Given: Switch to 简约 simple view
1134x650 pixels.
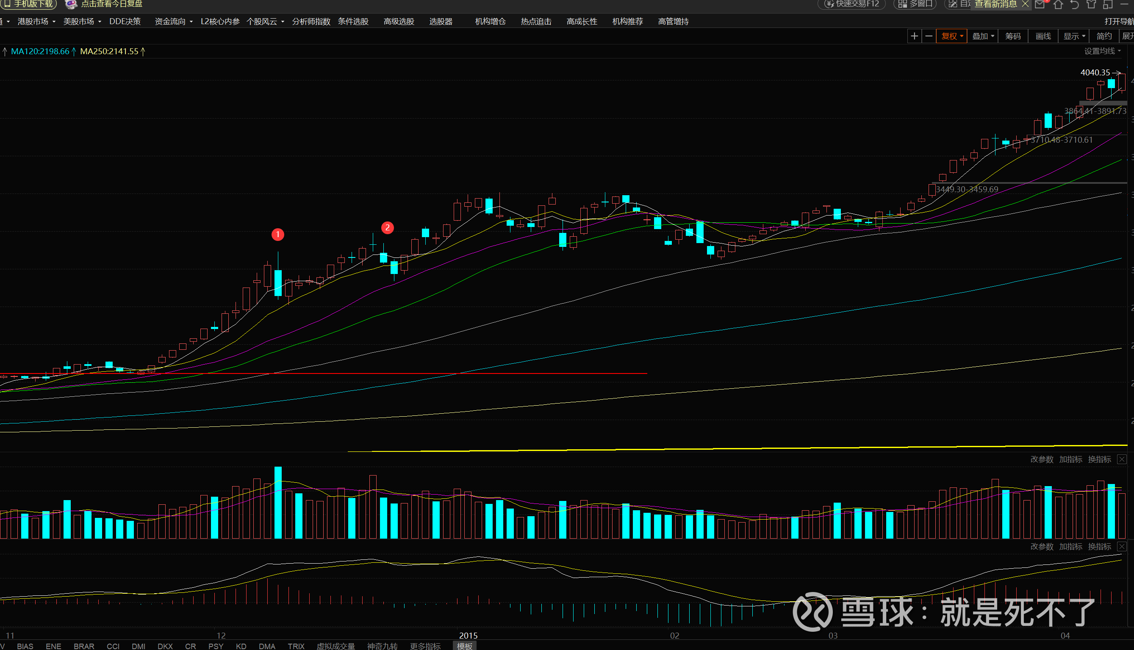Looking at the screenshot, I should point(1104,36).
